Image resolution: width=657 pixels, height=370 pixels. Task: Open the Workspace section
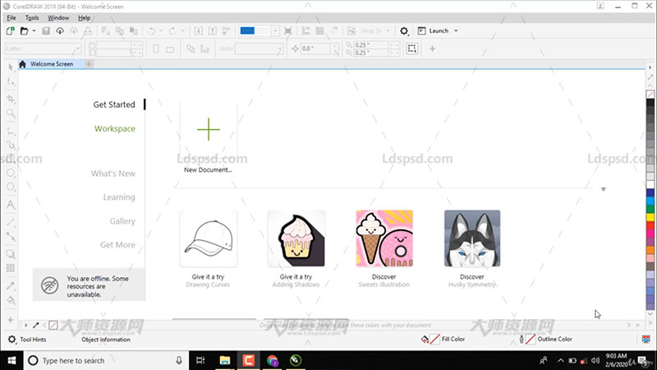tap(114, 129)
